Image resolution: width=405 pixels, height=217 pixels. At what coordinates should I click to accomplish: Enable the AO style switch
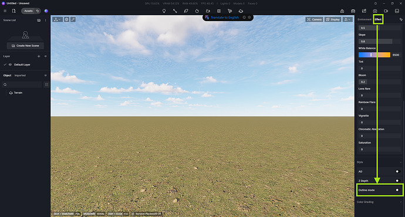[398, 171]
